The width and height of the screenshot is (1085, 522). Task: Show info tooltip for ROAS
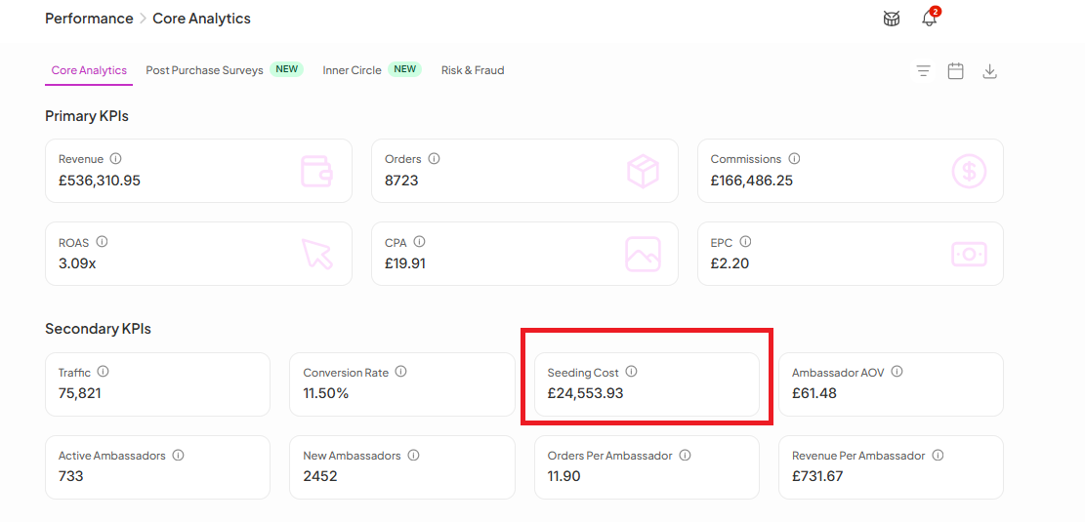(102, 241)
